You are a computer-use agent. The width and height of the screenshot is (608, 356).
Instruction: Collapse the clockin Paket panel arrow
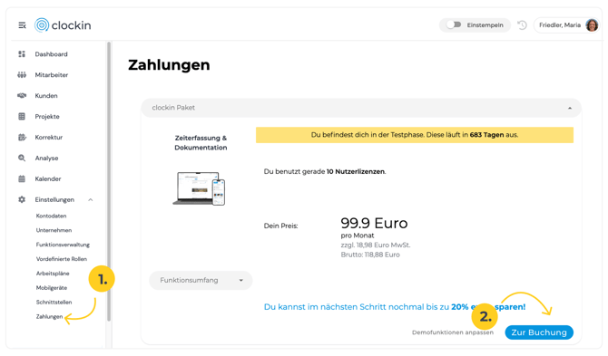pos(570,108)
